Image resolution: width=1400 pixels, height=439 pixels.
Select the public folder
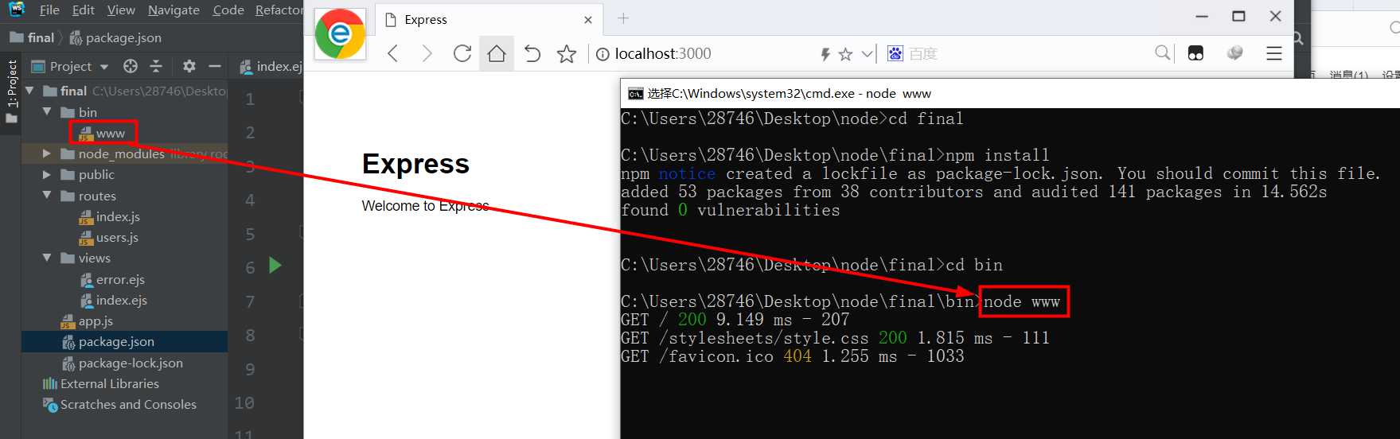tap(88, 174)
